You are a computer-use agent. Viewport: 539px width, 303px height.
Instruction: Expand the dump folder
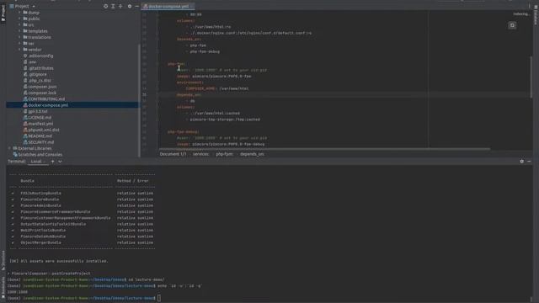[19, 13]
